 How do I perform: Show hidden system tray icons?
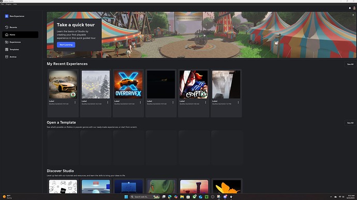tap(331, 197)
